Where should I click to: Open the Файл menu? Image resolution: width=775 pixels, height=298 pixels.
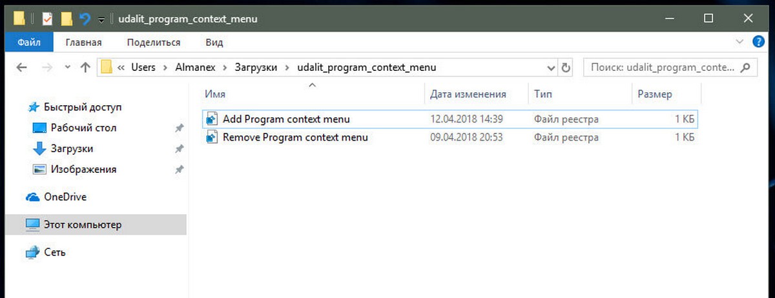[30, 43]
